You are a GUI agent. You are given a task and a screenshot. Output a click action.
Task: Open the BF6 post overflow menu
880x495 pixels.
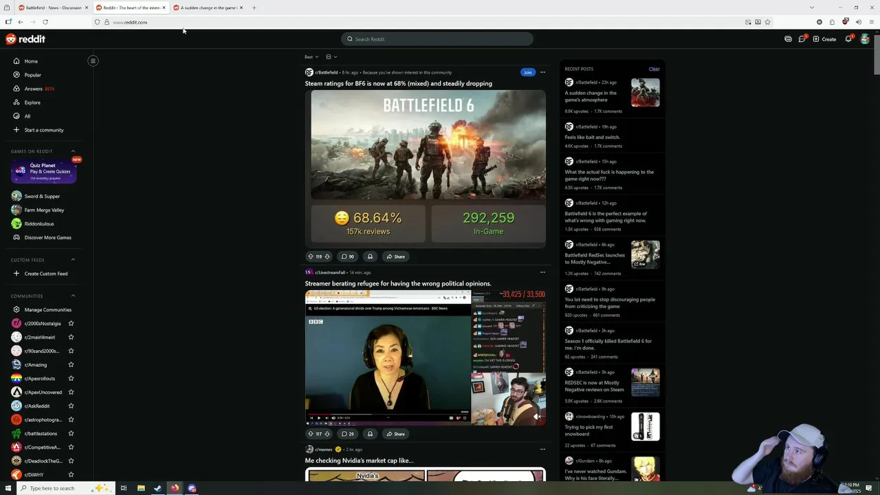click(542, 72)
